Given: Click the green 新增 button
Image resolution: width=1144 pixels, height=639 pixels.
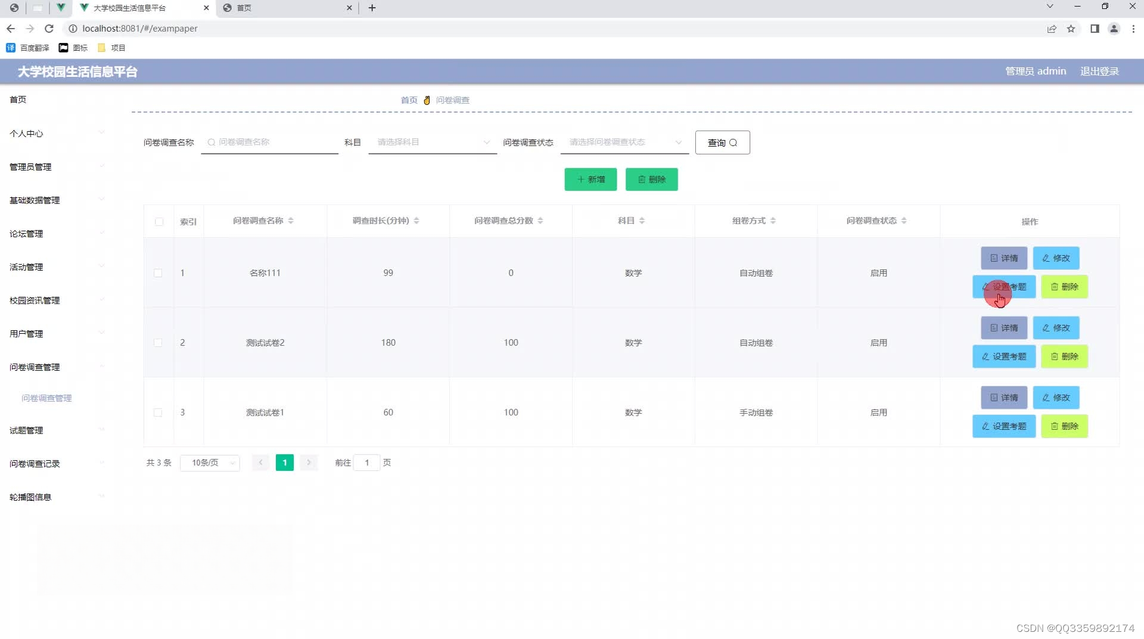Looking at the screenshot, I should (x=590, y=179).
